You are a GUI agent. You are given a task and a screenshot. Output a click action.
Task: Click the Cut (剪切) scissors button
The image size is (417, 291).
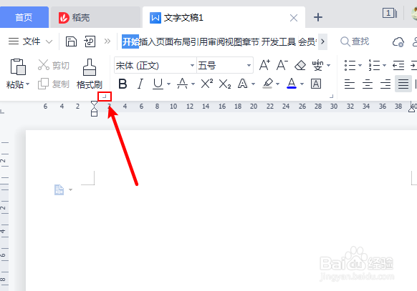(54, 65)
